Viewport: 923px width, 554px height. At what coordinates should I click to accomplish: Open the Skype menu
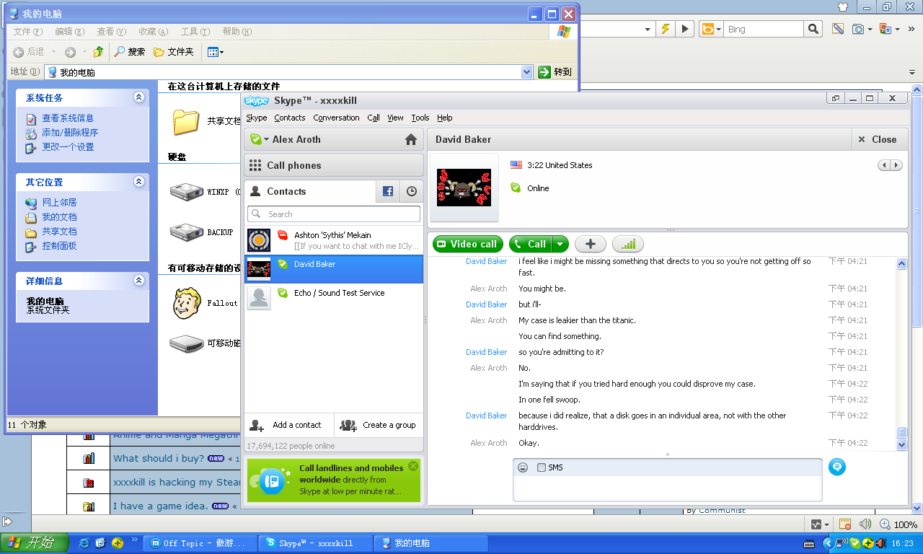(256, 118)
